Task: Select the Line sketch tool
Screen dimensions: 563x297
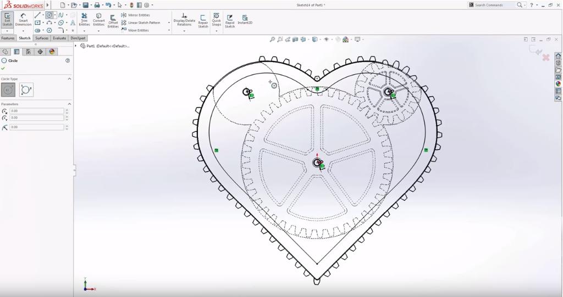Action: [x=37, y=15]
